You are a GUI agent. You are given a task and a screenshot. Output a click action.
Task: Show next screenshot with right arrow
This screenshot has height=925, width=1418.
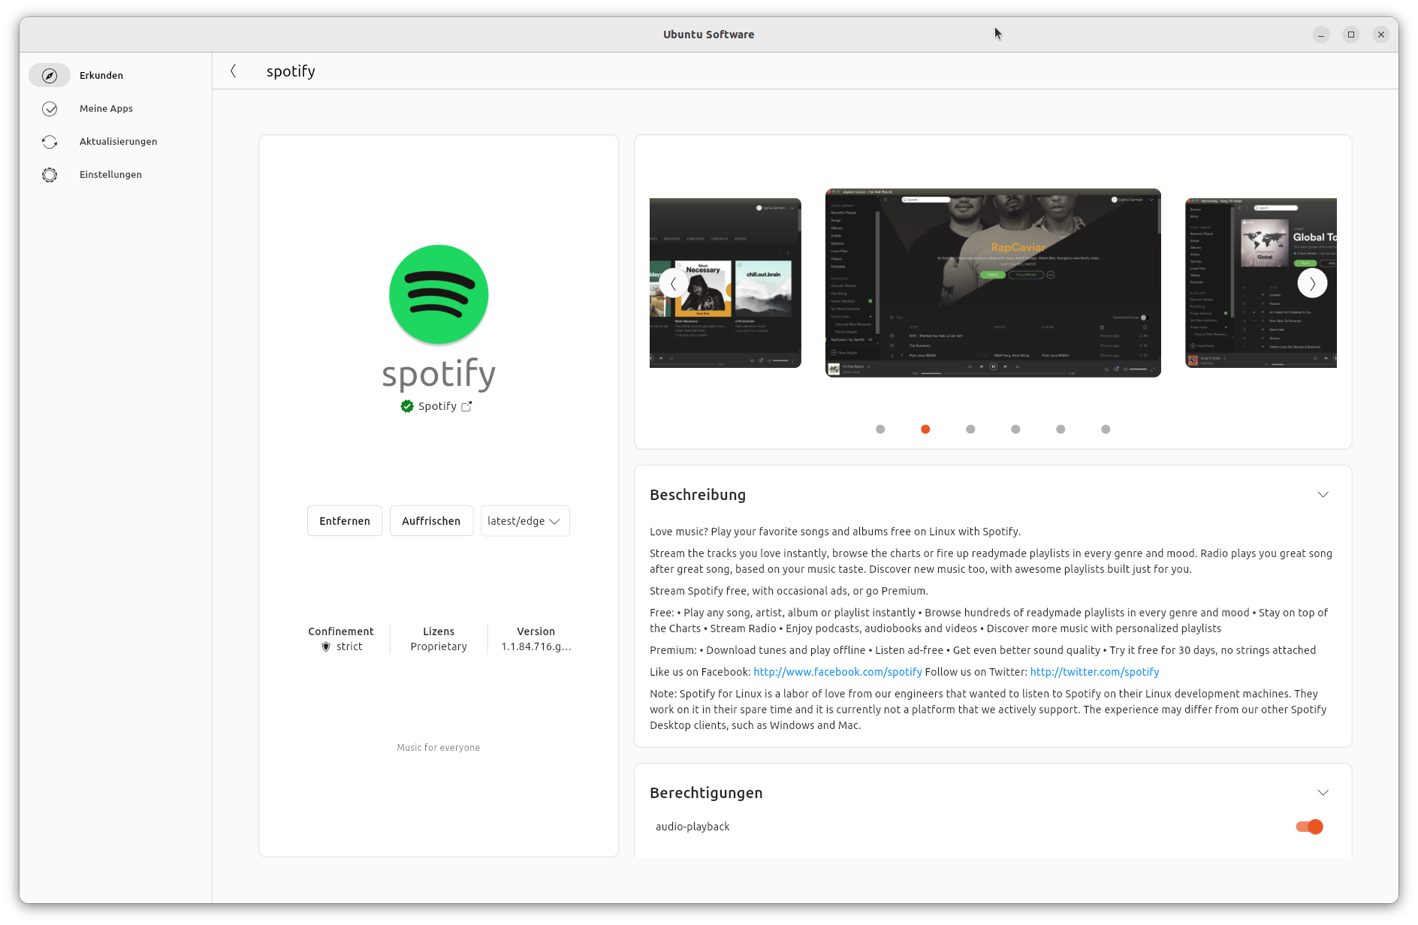coord(1312,284)
